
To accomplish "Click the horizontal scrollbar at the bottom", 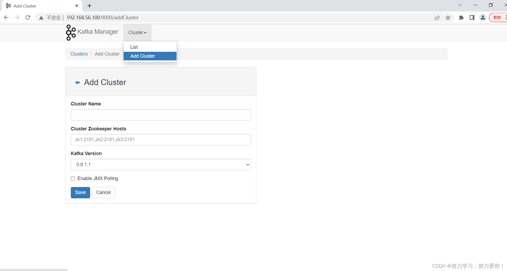I will click(34, 270).
